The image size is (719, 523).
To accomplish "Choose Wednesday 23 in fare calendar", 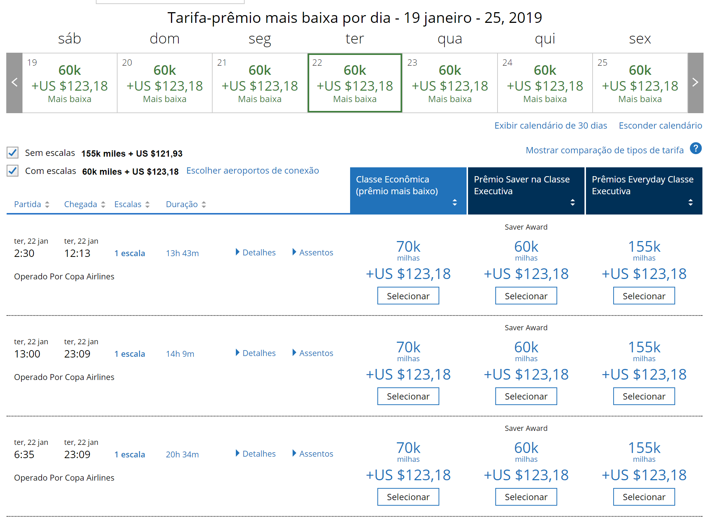I will tap(450, 83).
